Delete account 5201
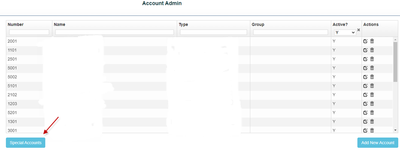The image size is (400, 151). (x=372, y=112)
